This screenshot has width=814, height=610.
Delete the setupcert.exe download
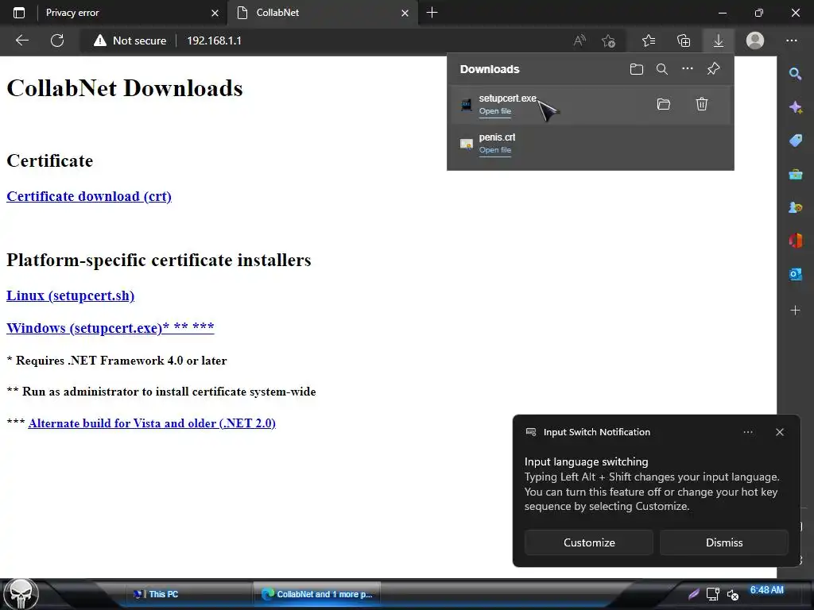pyautogui.click(x=701, y=104)
